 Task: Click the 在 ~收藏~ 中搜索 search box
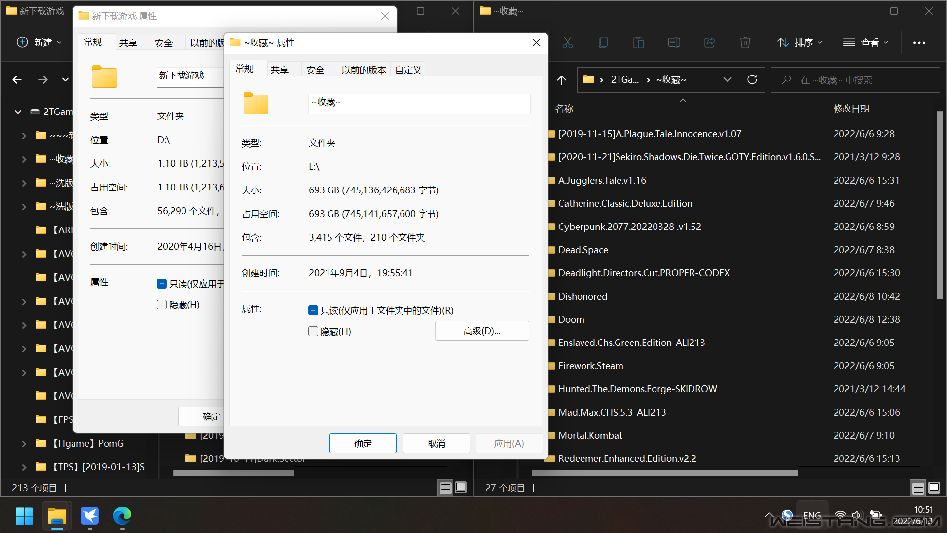point(856,80)
